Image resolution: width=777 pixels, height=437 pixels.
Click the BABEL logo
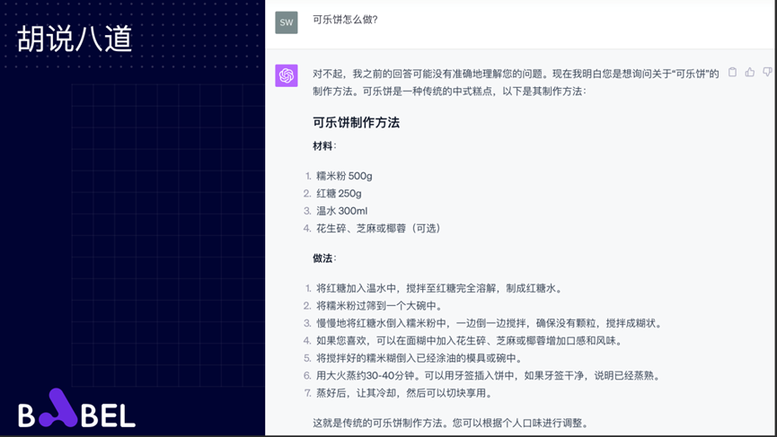coord(77,408)
